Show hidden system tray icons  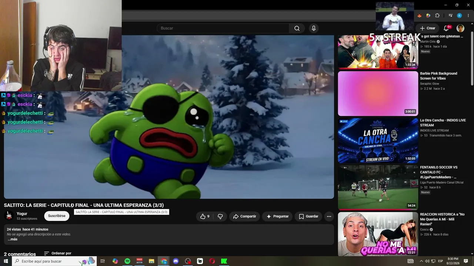pos(421,261)
